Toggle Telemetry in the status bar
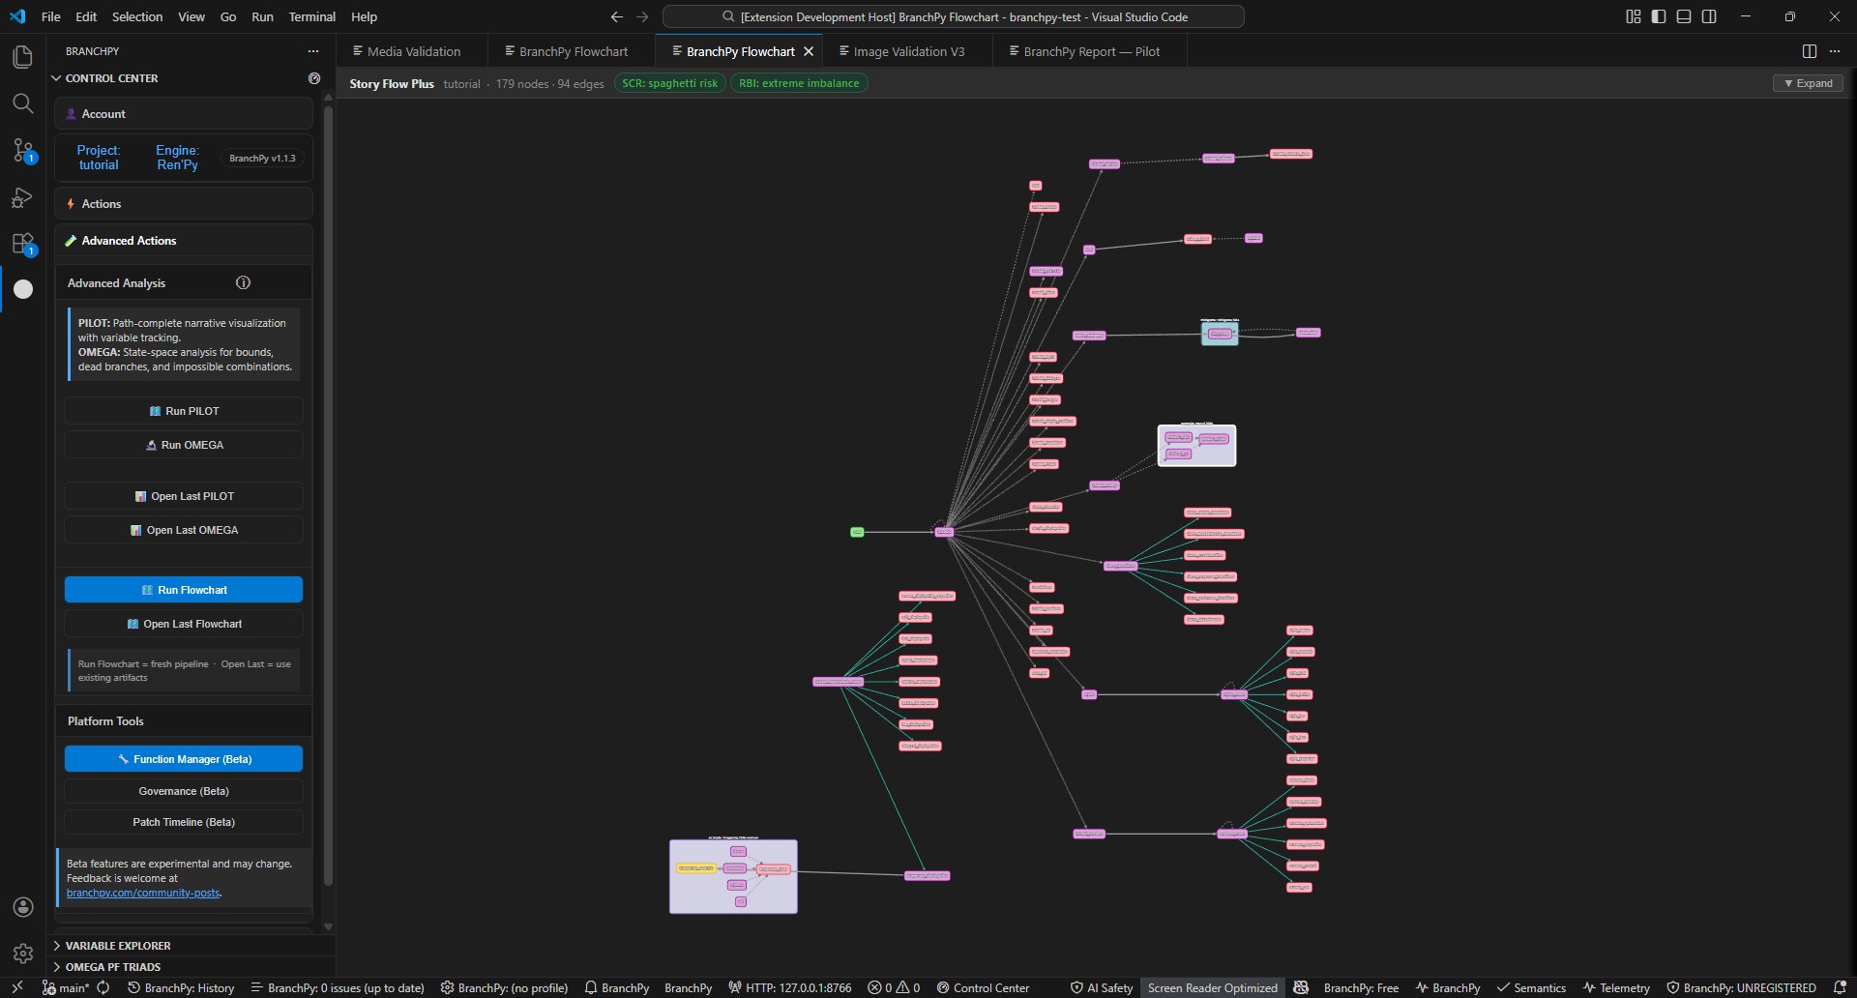This screenshot has height=998, width=1857. coord(1616,987)
